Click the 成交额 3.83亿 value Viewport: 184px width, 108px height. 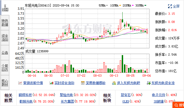(173, 46)
